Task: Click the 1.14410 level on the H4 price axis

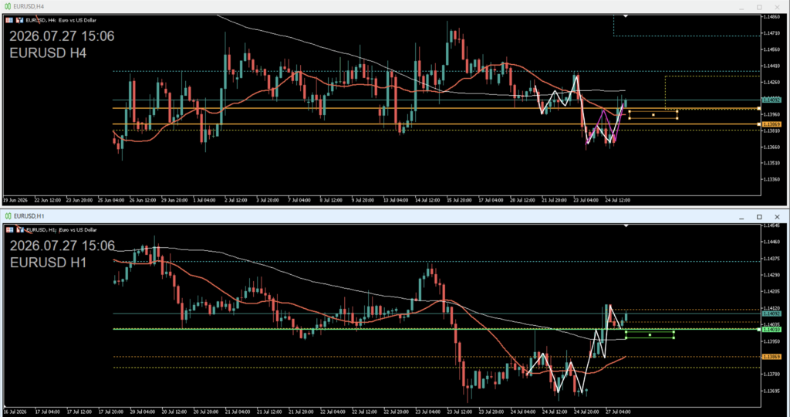Action: tap(772, 66)
